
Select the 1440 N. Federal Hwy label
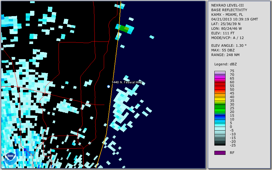(x=127, y=82)
